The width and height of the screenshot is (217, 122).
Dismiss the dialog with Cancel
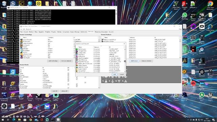tap(122, 75)
